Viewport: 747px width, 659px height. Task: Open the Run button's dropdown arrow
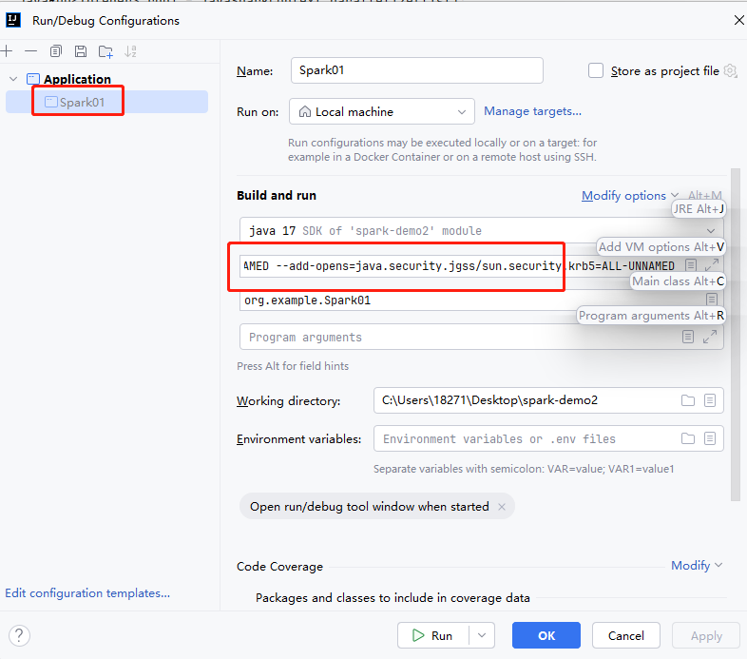click(484, 635)
